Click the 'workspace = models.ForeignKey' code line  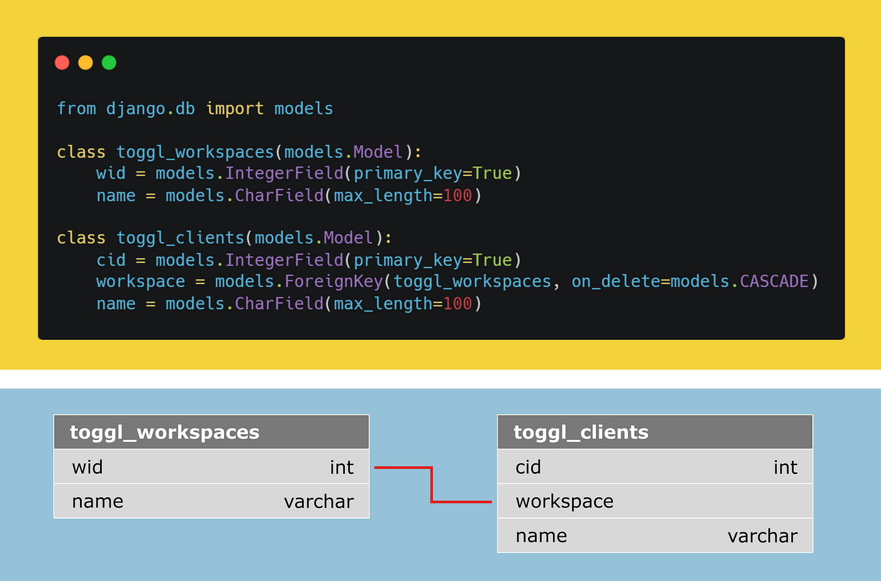pos(457,281)
